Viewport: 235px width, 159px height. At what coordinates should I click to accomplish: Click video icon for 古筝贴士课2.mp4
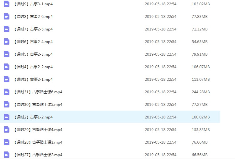click(x=7, y=155)
